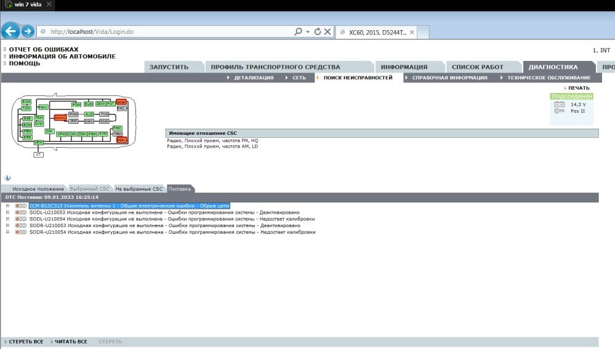Click the DIM module in the car diagram
Image resolution: width=615 pixels, height=349 pixels.
pos(49,131)
